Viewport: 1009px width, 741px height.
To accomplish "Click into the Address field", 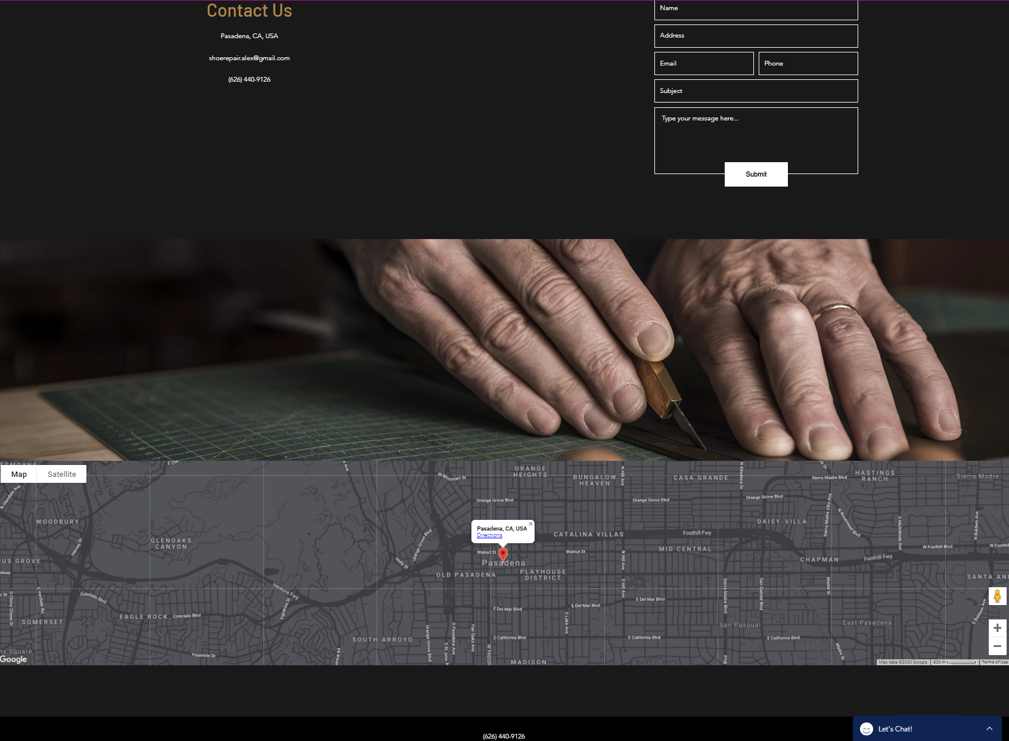I will click(756, 36).
